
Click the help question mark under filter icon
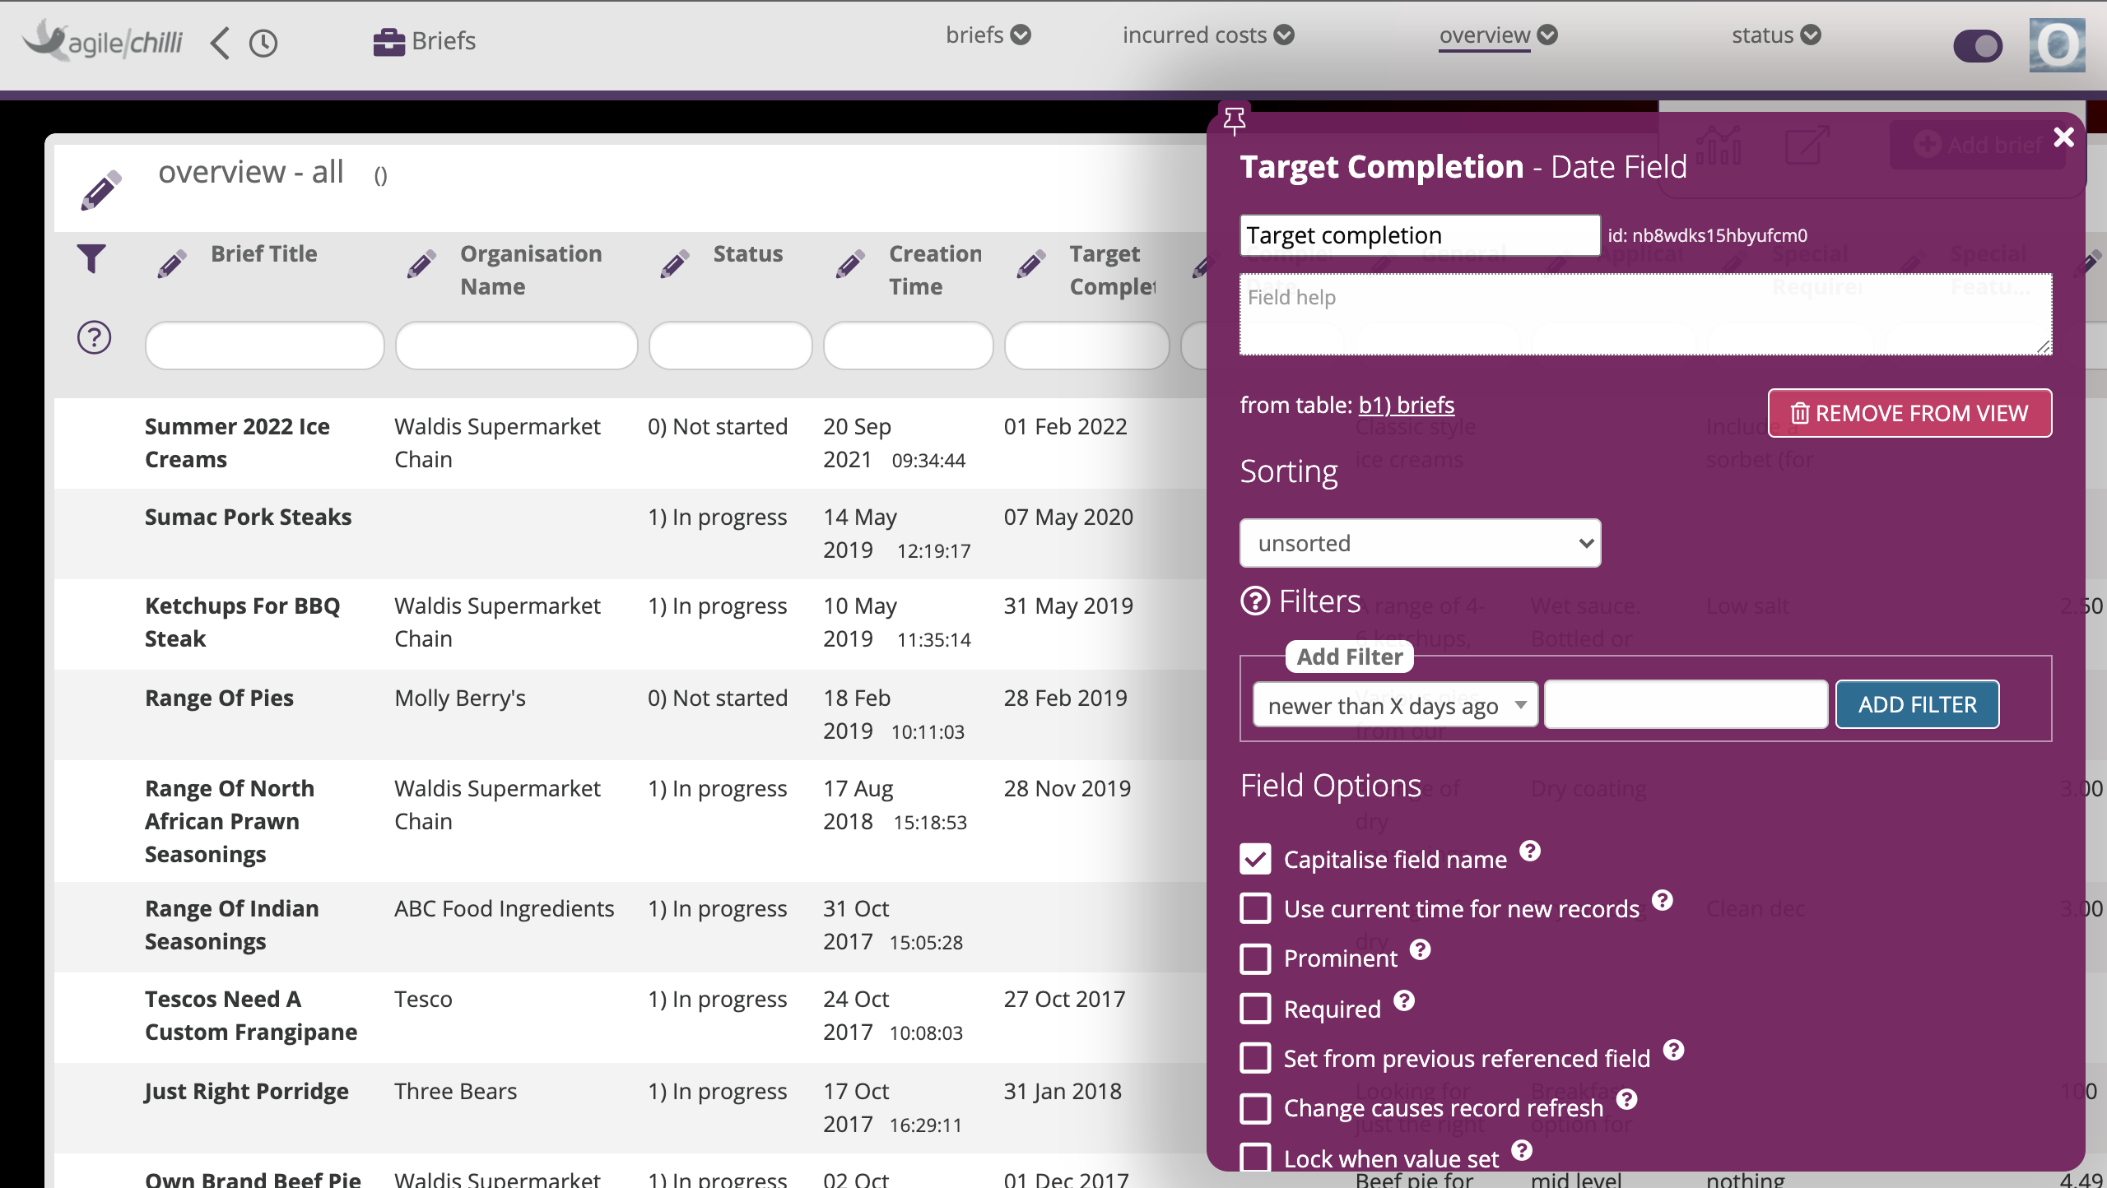tap(94, 337)
